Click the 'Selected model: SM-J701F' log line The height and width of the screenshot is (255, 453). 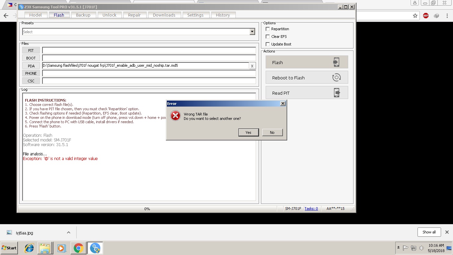pyautogui.click(x=47, y=140)
